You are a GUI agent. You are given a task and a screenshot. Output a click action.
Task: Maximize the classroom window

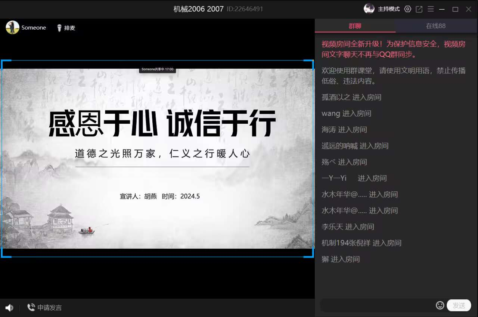pyautogui.click(x=455, y=9)
